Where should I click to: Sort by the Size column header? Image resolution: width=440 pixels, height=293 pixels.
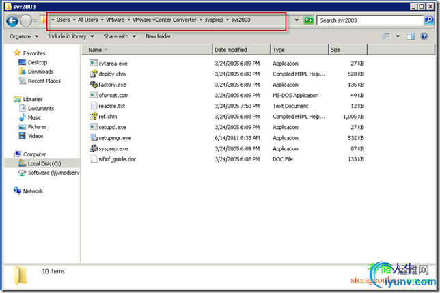coord(348,50)
